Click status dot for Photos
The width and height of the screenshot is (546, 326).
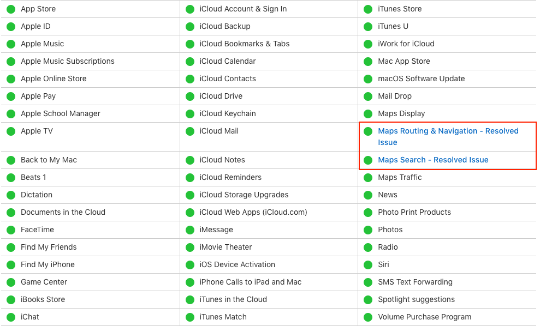tap(368, 230)
